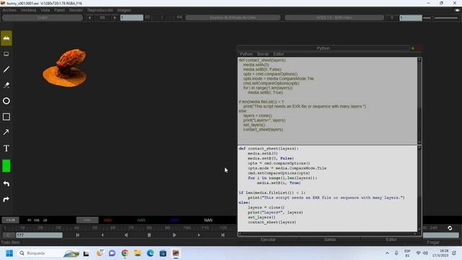Jump to the first frame

click(78, 235)
